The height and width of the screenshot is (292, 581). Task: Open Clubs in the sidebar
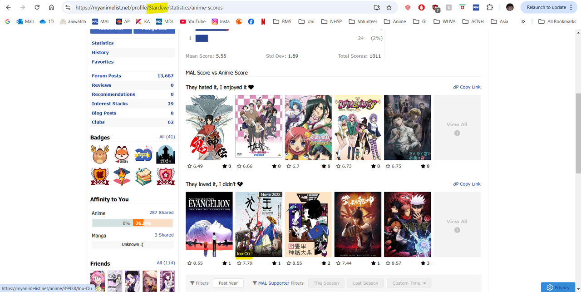coord(98,122)
